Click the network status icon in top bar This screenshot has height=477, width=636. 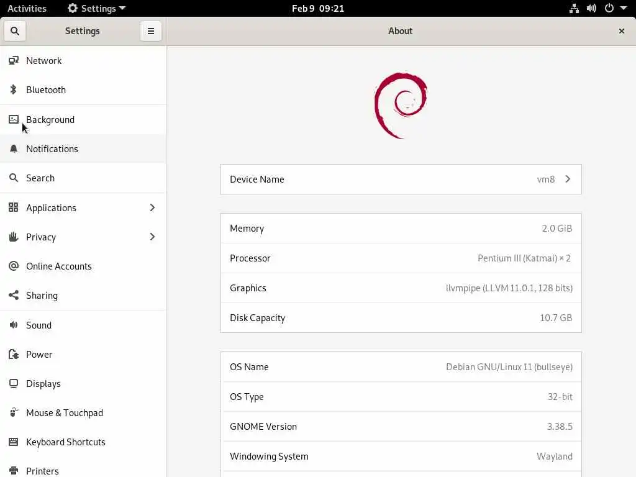tap(574, 8)
